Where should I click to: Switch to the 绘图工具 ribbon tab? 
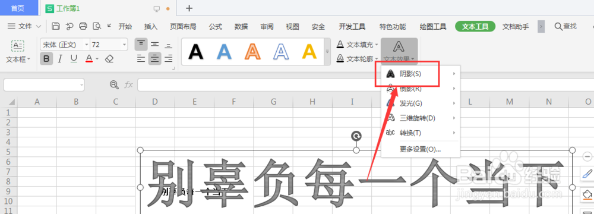click(x=433, y=26)
